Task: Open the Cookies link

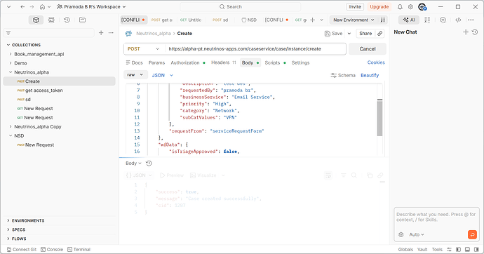Action: tap(376, 62)
